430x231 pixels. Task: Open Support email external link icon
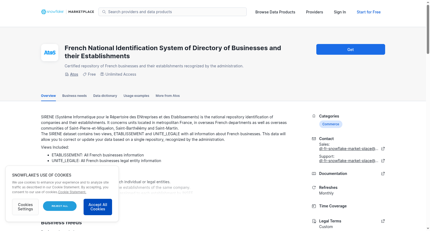(x=383, y=161)
